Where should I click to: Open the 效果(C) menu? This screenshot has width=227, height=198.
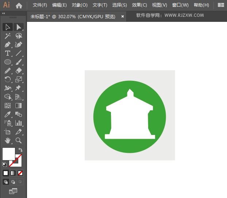139,5
